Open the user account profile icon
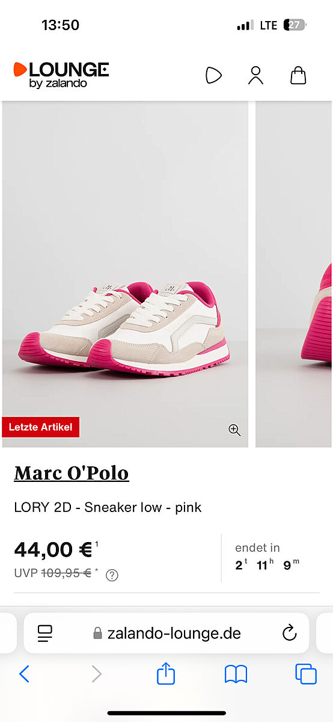This screenshot has height=722, width=333. (x=256, y=75)
